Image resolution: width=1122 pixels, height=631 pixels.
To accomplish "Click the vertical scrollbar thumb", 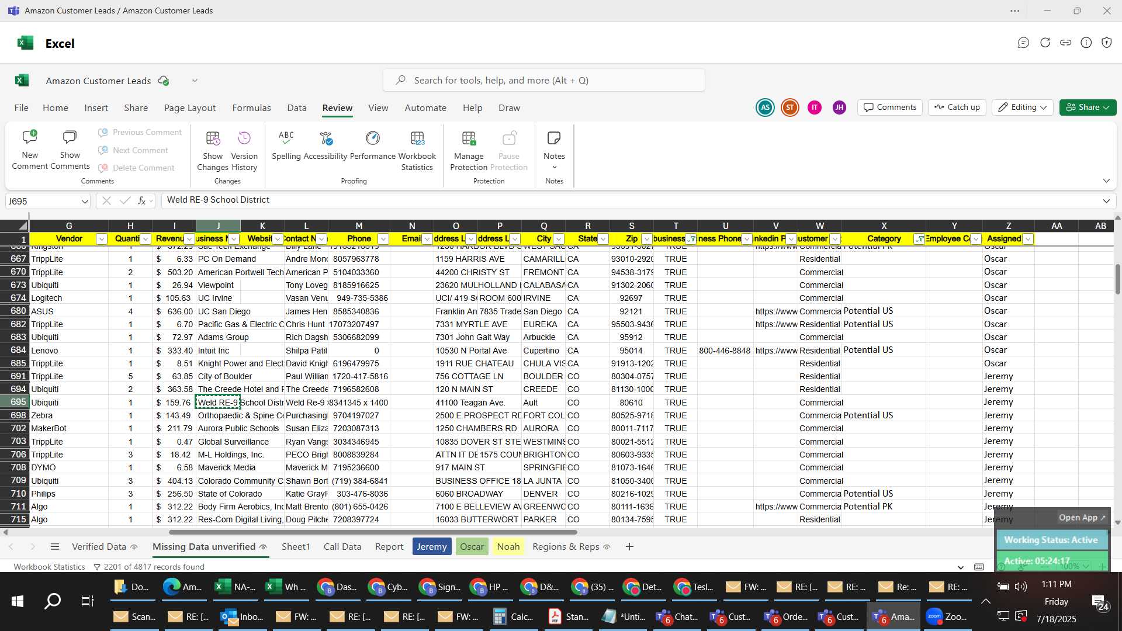I will click(x=1117, y=279).
